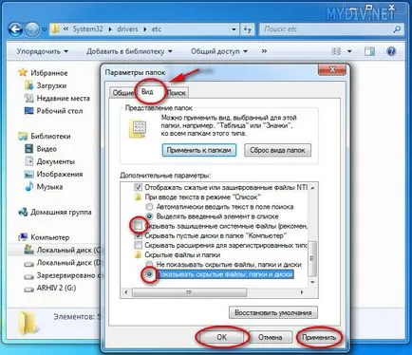Click the settings list scroll down arrow
Screen dimensions: 412x355
click(312, 282)
